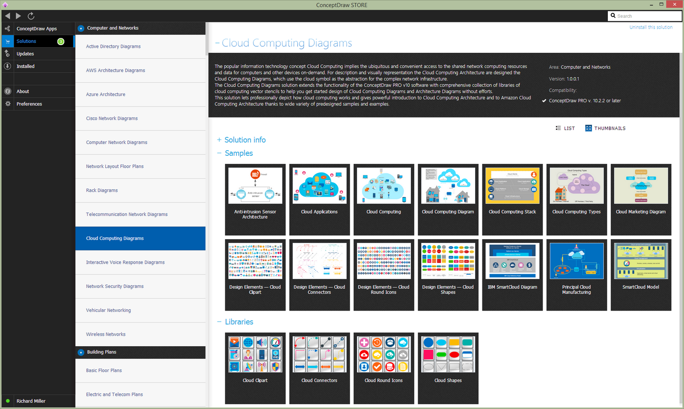Go back with the left arrow icon
This screenshot has height=409, width=684.
(x=7, y=16)
